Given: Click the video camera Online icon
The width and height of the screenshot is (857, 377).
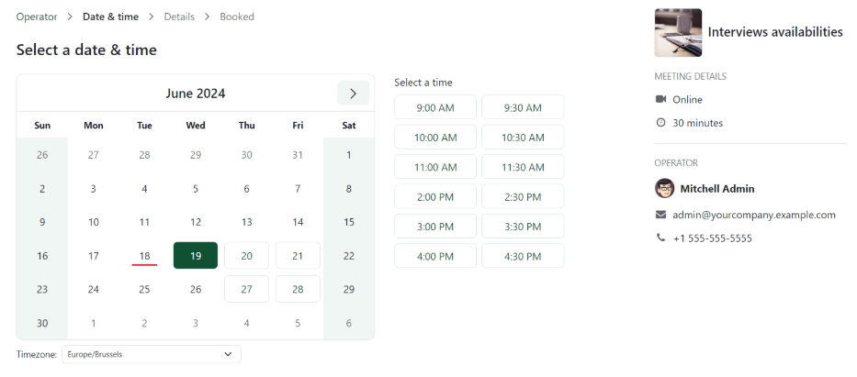Looking at the screenshot, I should tap(660, 99).
